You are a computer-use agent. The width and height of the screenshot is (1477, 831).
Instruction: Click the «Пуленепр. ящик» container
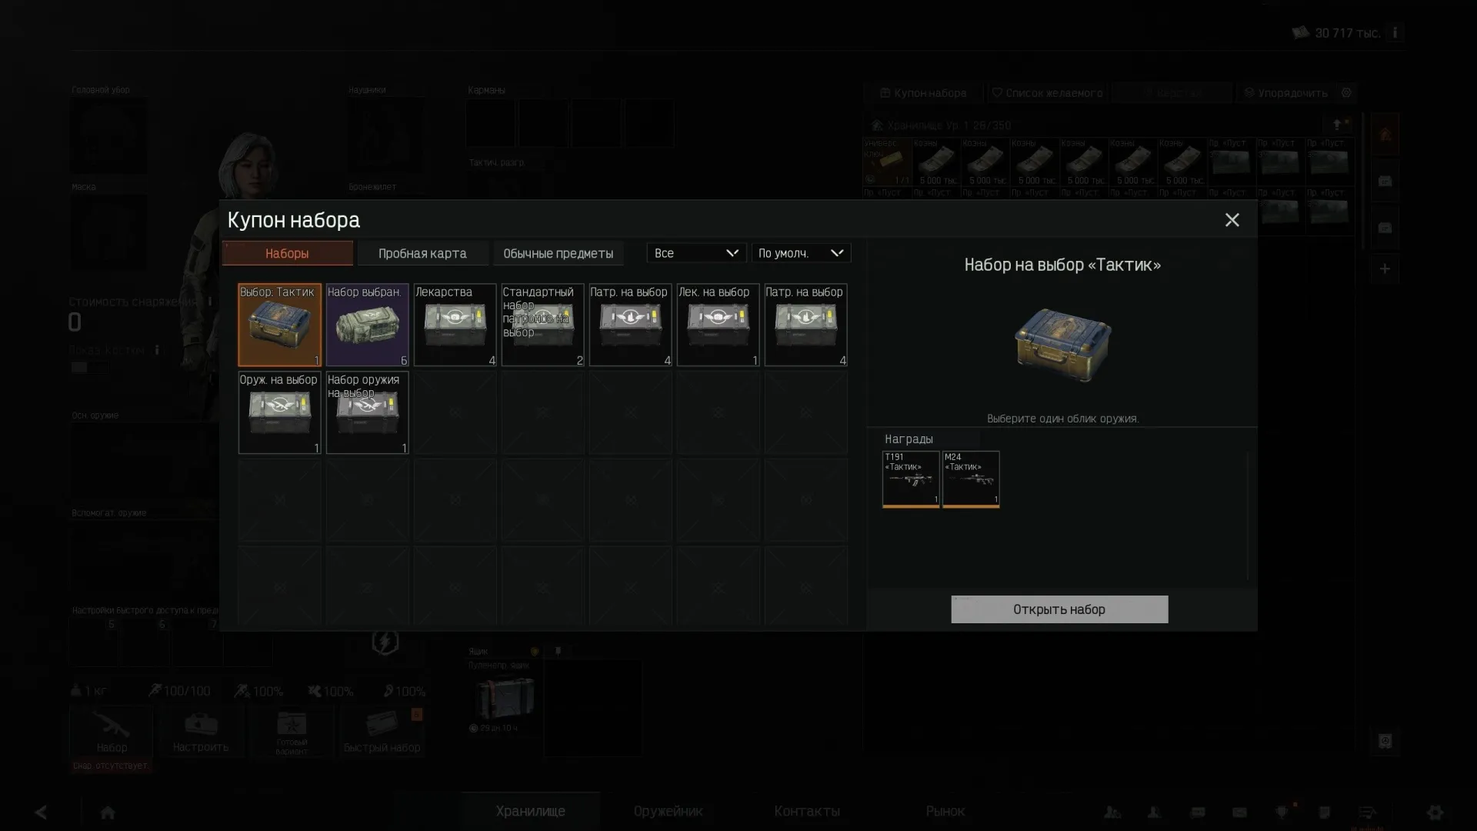tap(503, 697)
